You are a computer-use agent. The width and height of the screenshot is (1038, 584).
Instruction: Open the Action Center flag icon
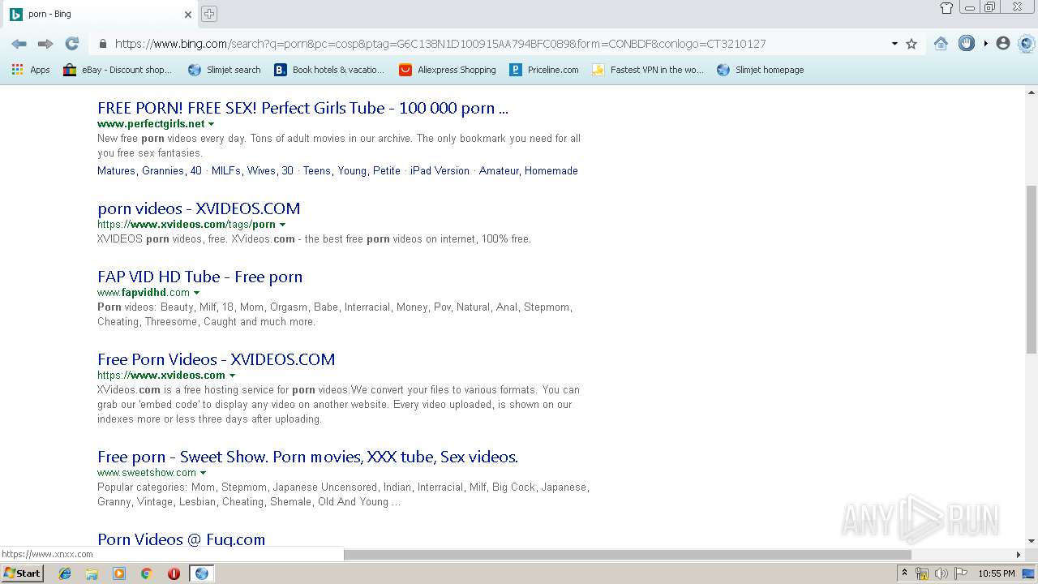959,573
